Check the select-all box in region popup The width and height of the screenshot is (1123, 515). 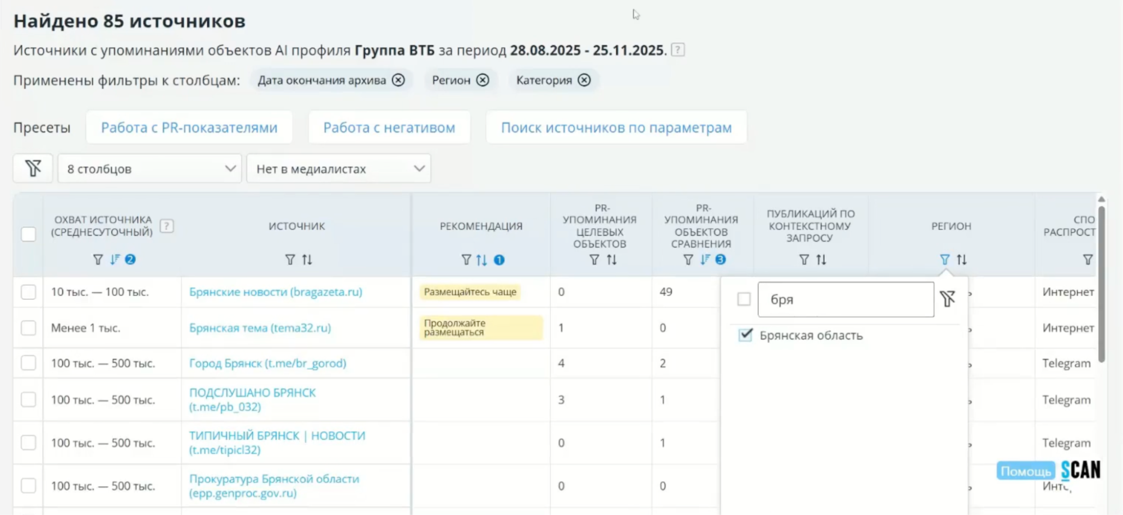(744, 299)
